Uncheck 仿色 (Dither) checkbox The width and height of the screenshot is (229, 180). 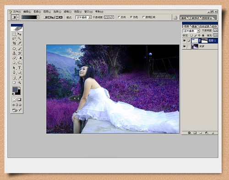pos(131,17)
